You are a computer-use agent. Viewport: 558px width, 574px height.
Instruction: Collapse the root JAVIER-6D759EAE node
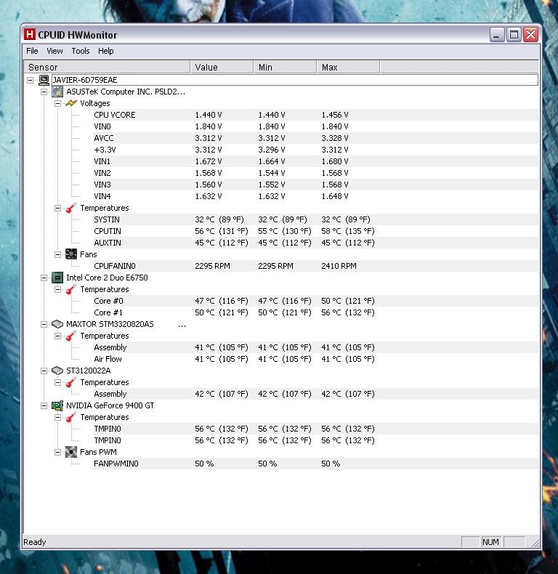(31, 80)
